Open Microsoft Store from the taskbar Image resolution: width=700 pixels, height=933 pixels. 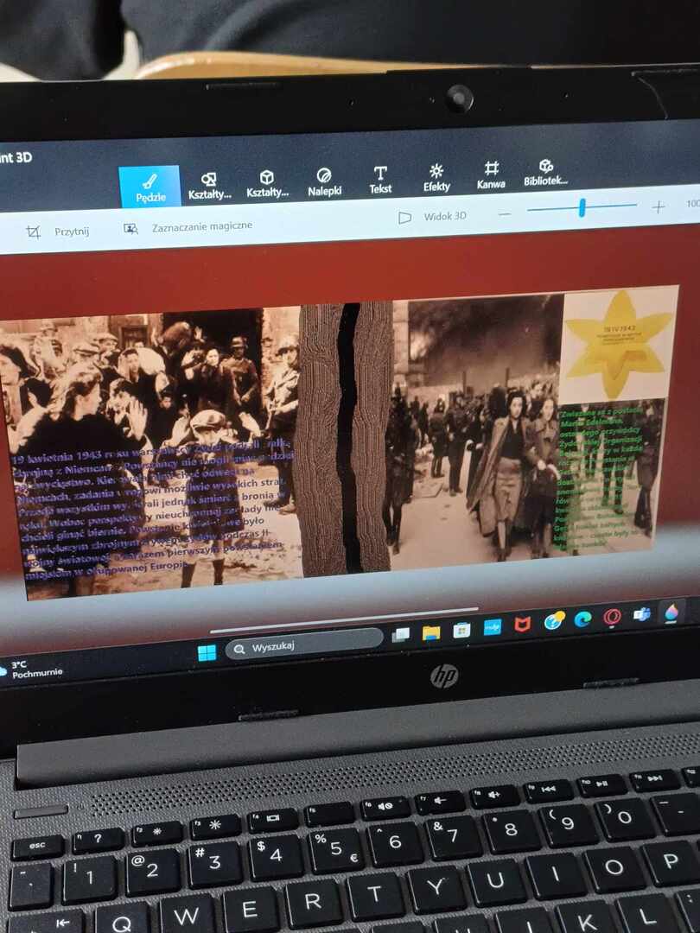coord(461,631)
